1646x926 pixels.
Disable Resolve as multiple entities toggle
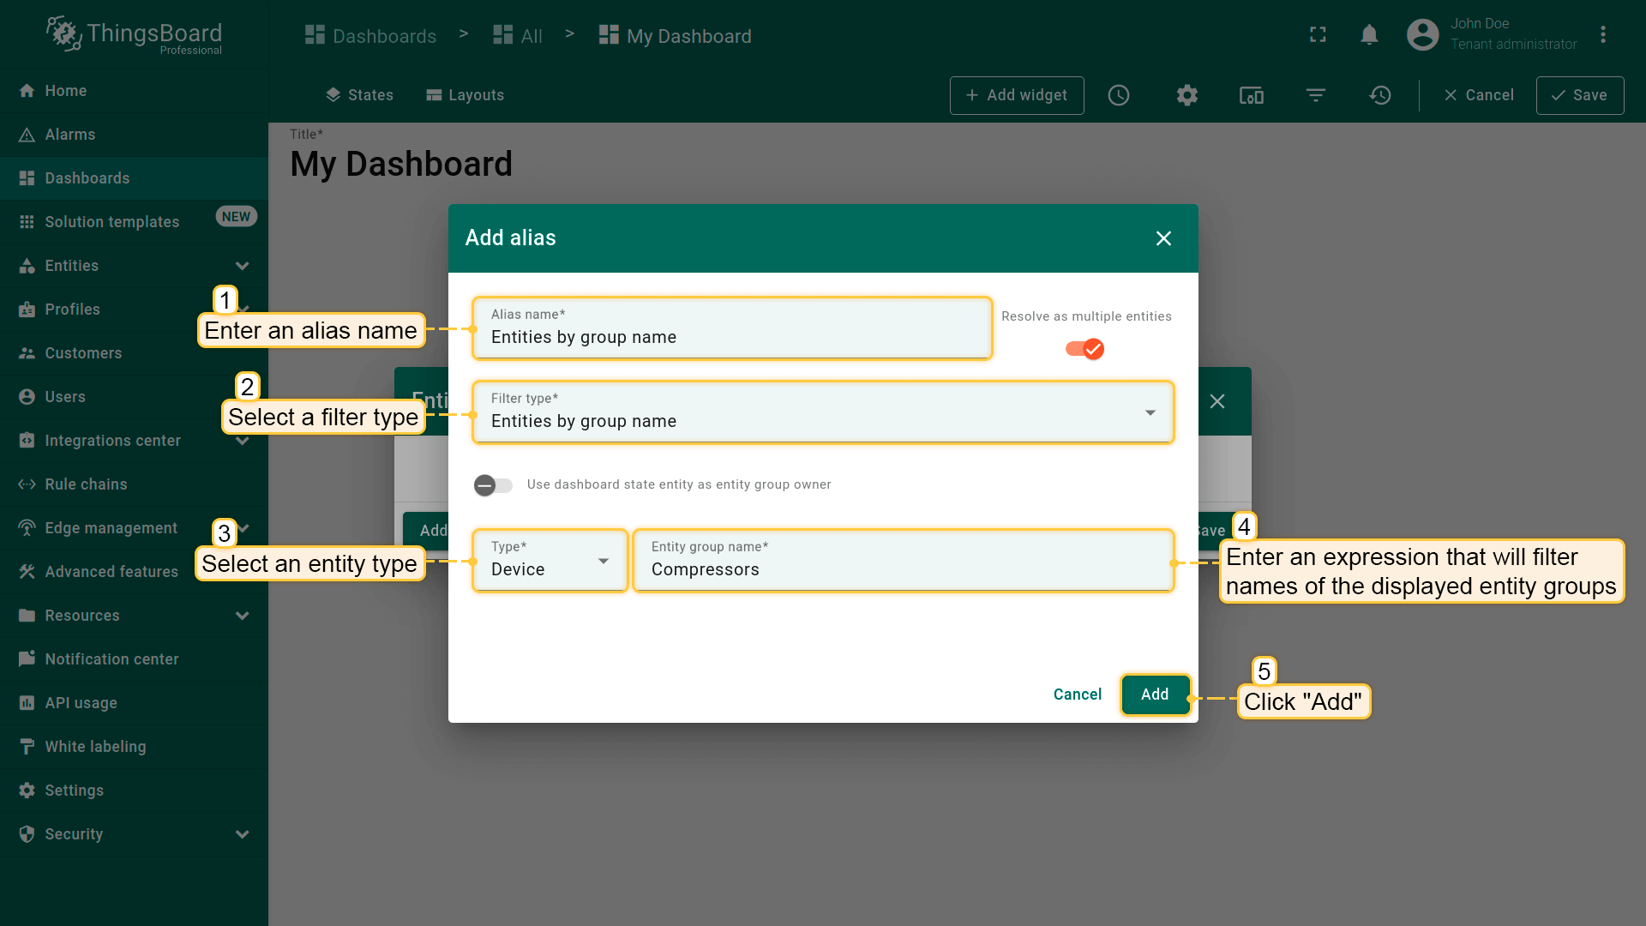(x=1084, y=349)
